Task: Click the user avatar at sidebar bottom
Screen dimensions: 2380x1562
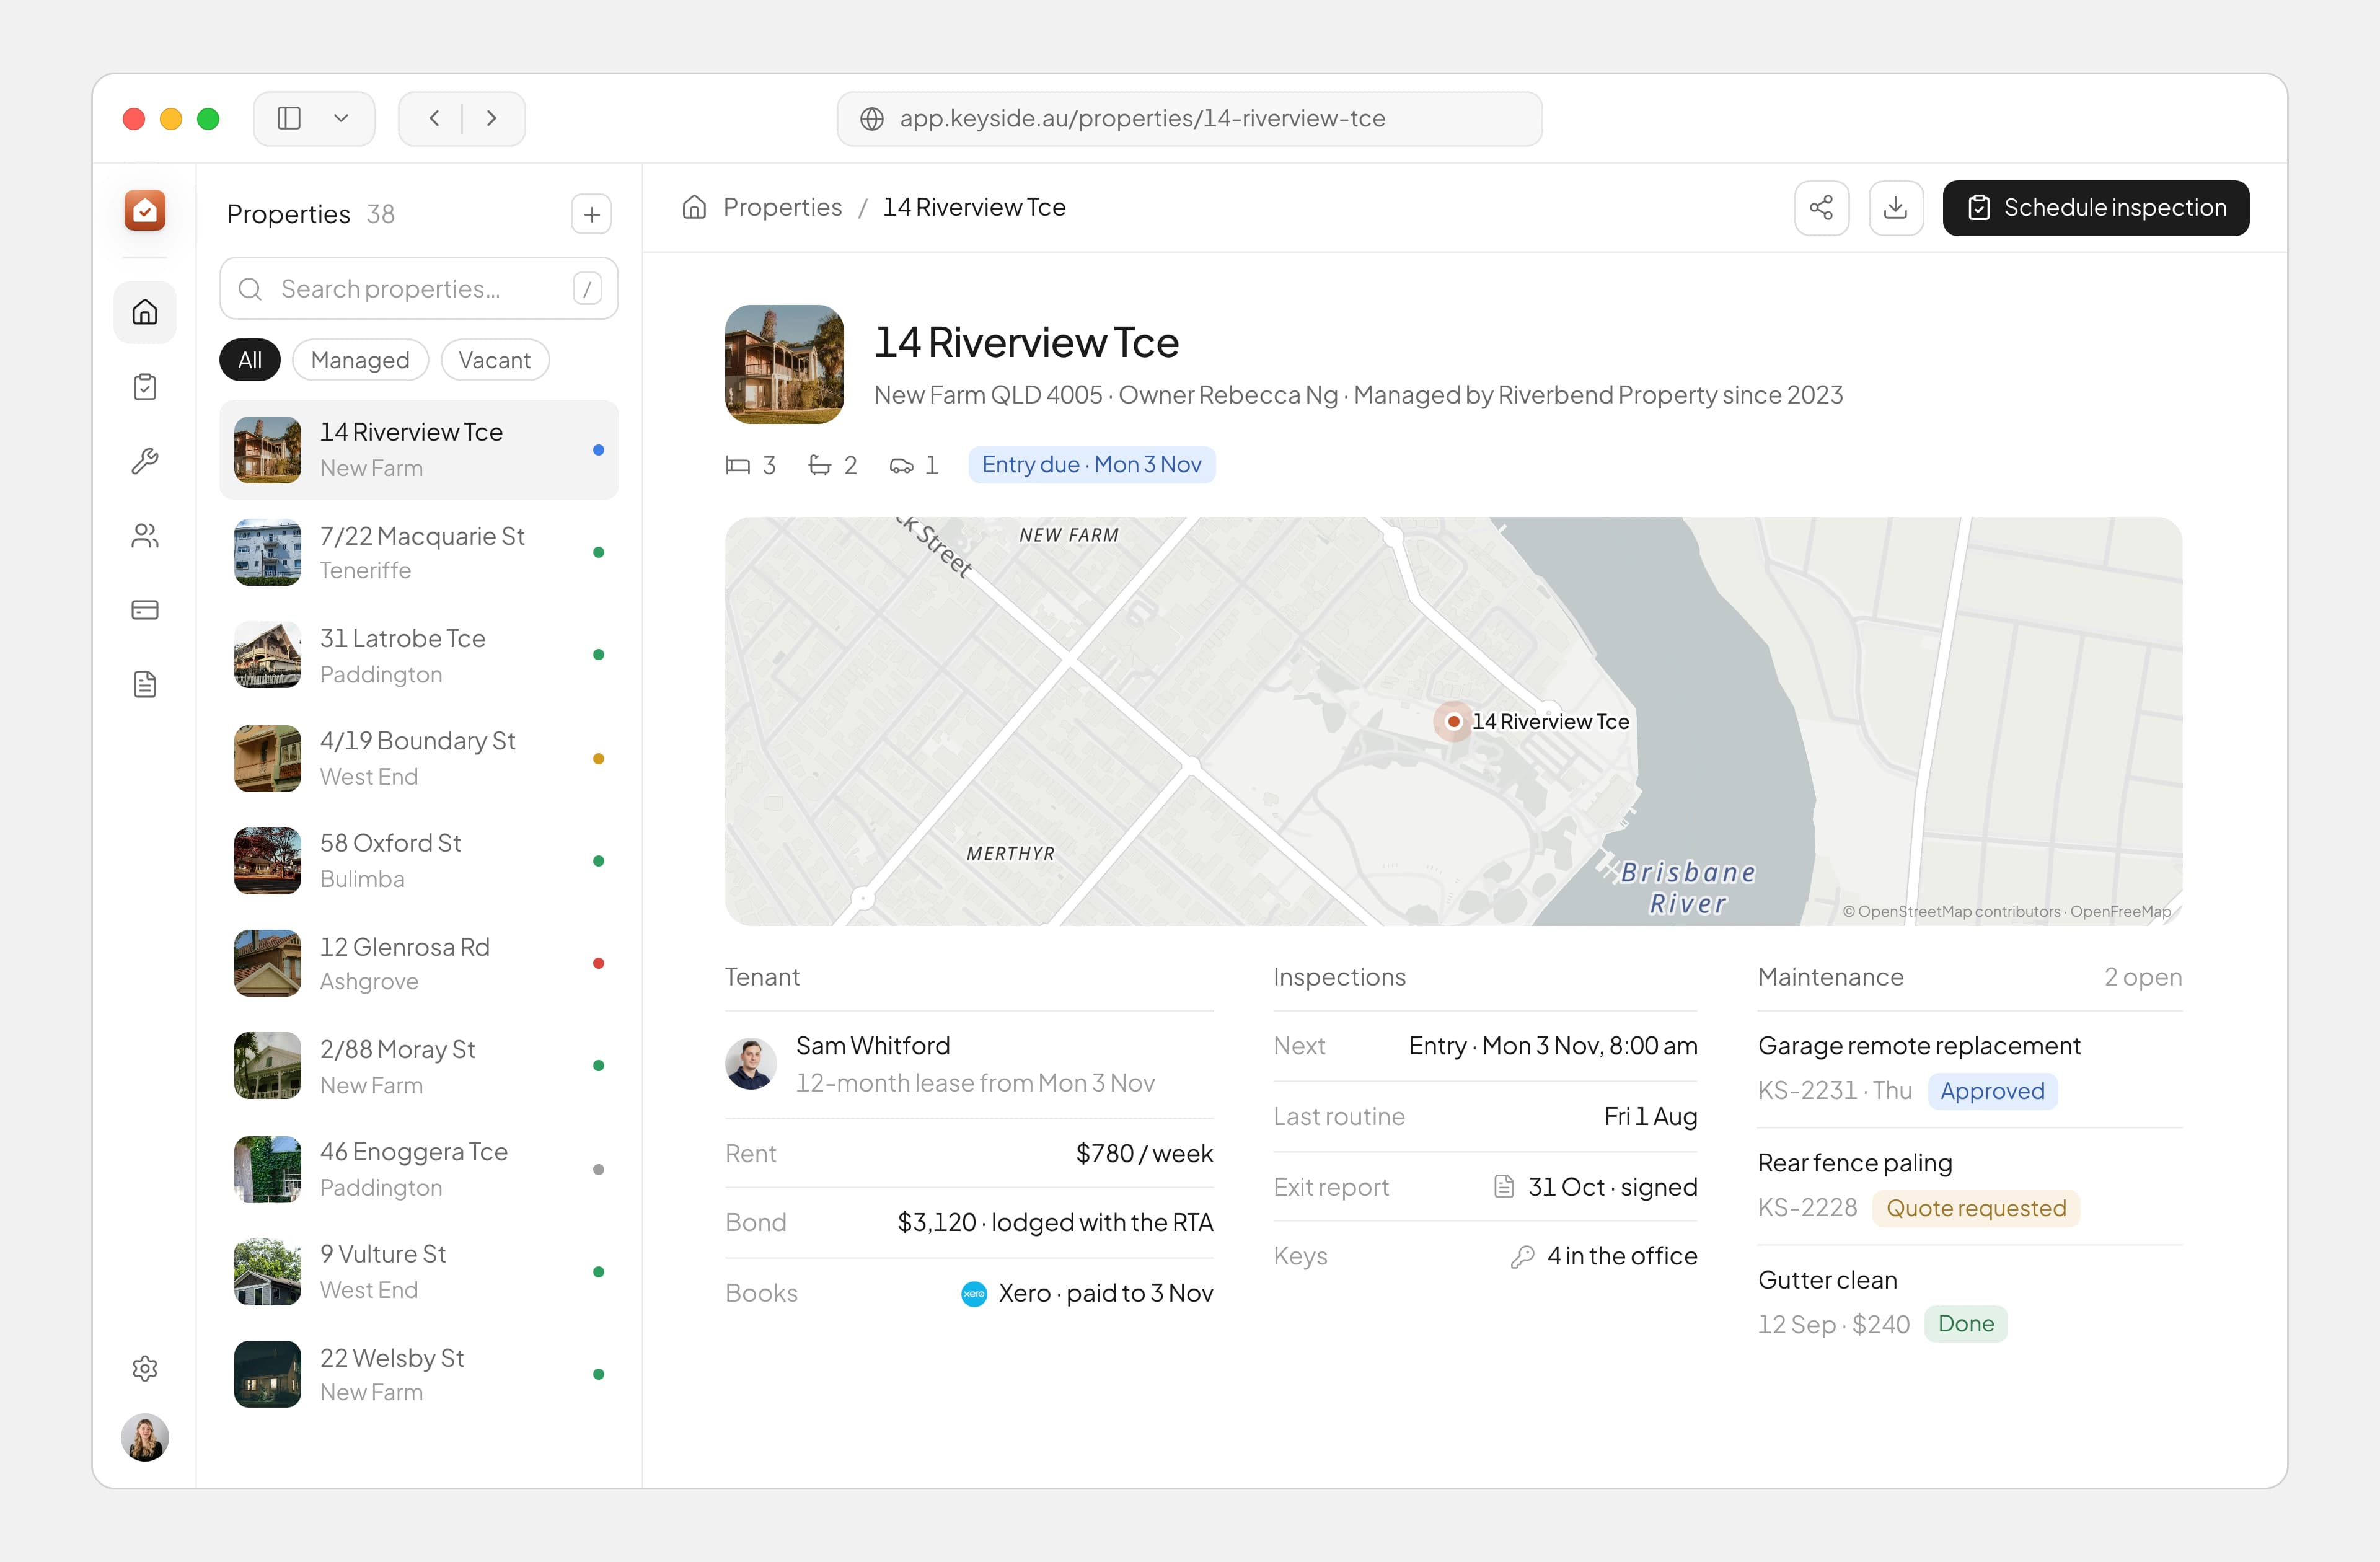Action: point(145,1437)
